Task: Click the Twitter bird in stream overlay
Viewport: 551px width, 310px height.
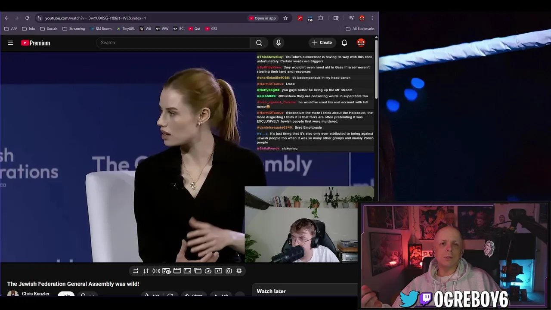Action: [409, 298]
